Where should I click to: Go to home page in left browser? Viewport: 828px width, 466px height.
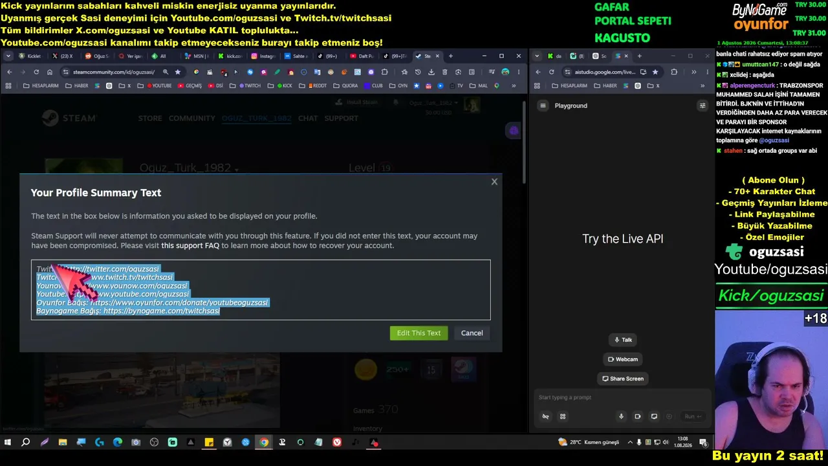[x=50, y=72]
